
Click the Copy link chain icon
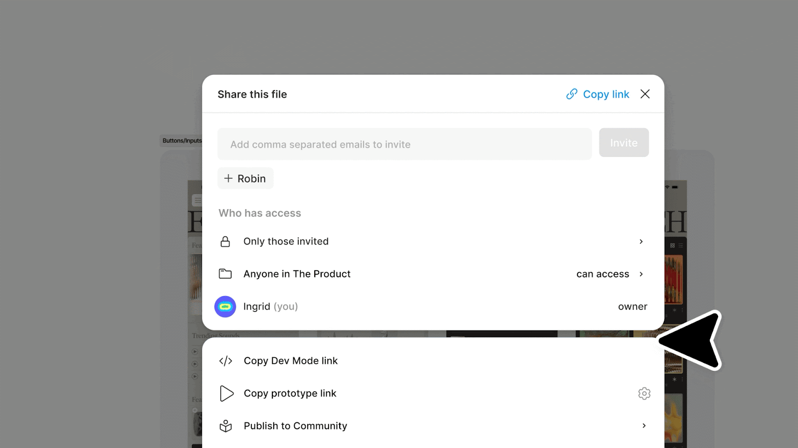(572, 94)
